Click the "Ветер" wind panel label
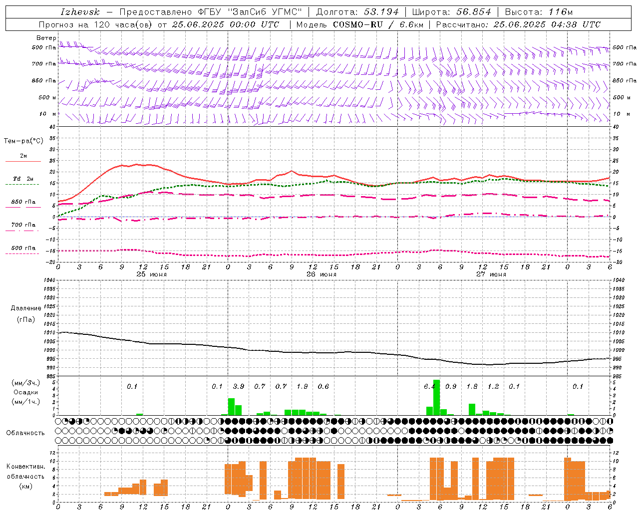Screen dimensions: 639x511 (x=46, y=38)
